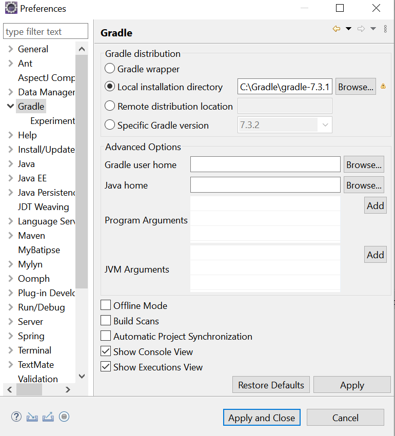Click the Apply button
Viewport: 395px width, 436px height.
pos(352,385)
